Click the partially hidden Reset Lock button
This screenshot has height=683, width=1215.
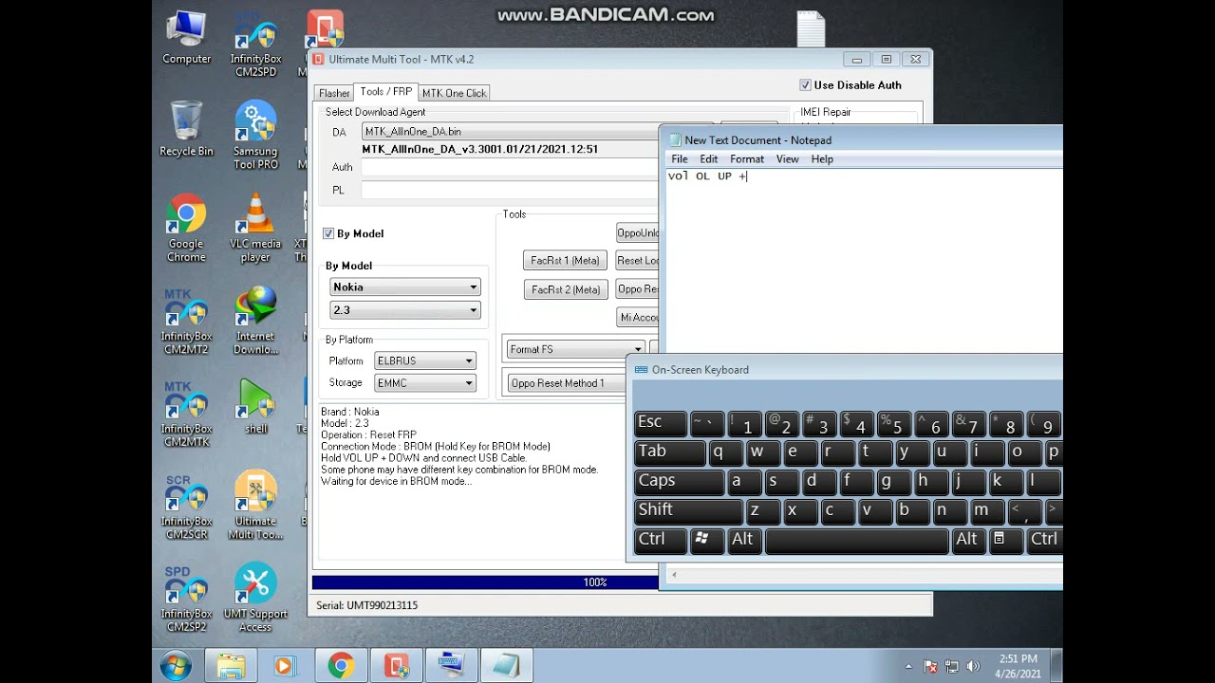pos(638,260)
